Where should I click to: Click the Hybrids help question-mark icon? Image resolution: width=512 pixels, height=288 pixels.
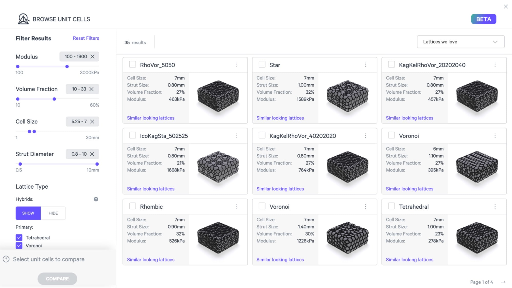(96, 199)
